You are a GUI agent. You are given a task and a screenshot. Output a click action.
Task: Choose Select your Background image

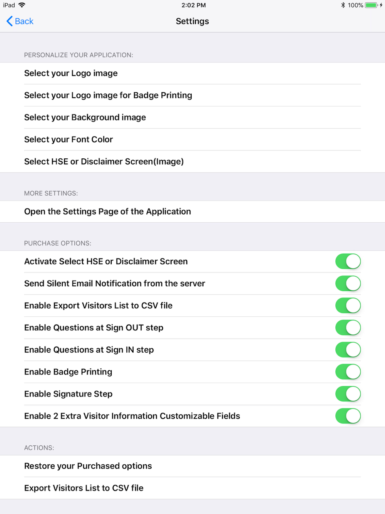click(192, 118)
